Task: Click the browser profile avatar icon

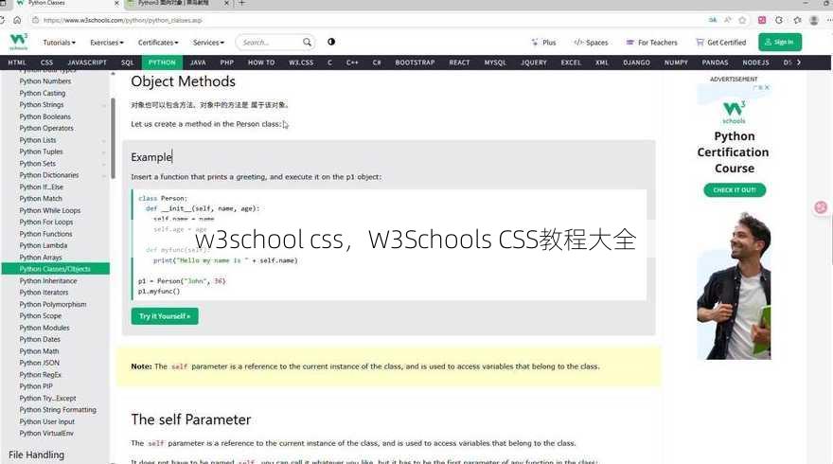Action: pos(814,20)
